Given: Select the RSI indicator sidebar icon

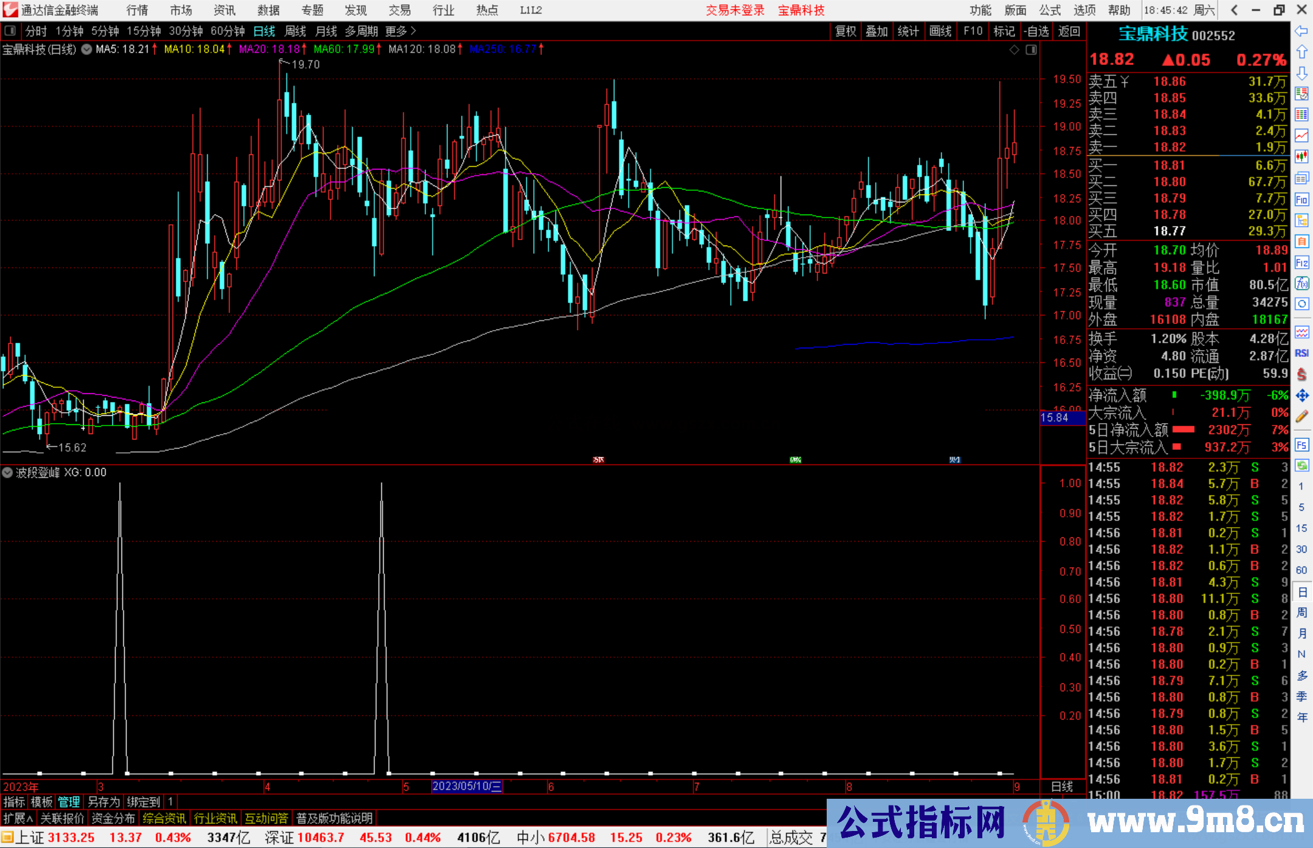Looking at the screenshot, I should click(x=1301, y=353).
